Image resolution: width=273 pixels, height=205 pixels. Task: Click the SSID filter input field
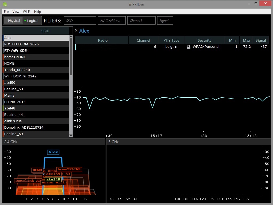(80, 21)
